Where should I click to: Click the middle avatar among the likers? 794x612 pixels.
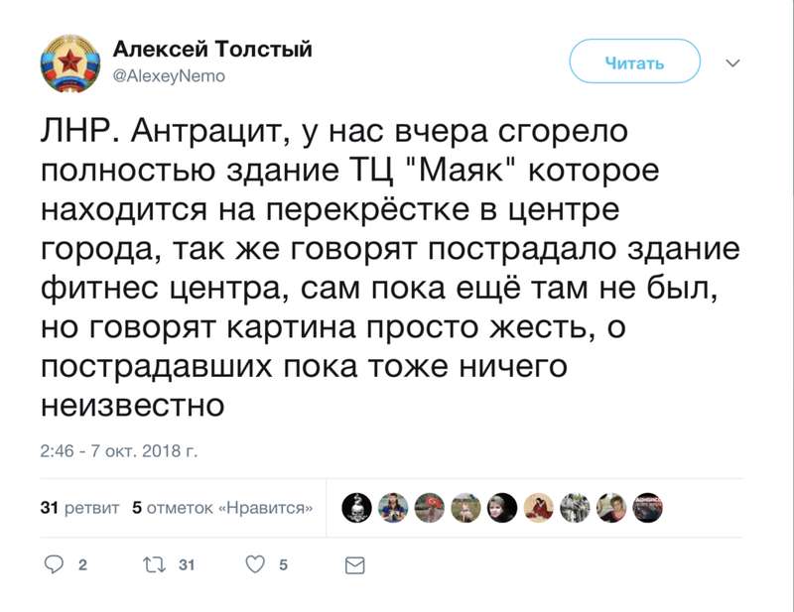point(501,505)
